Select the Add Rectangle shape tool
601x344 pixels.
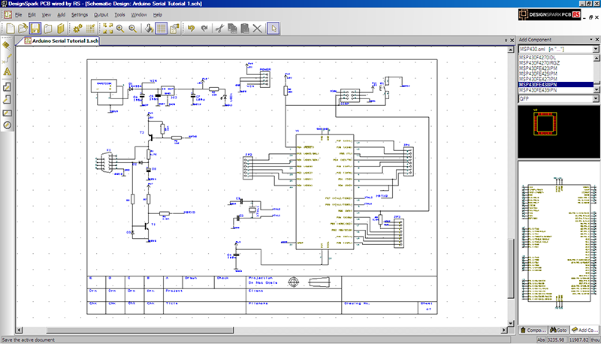pyautogui.click(x=7, y=112)
